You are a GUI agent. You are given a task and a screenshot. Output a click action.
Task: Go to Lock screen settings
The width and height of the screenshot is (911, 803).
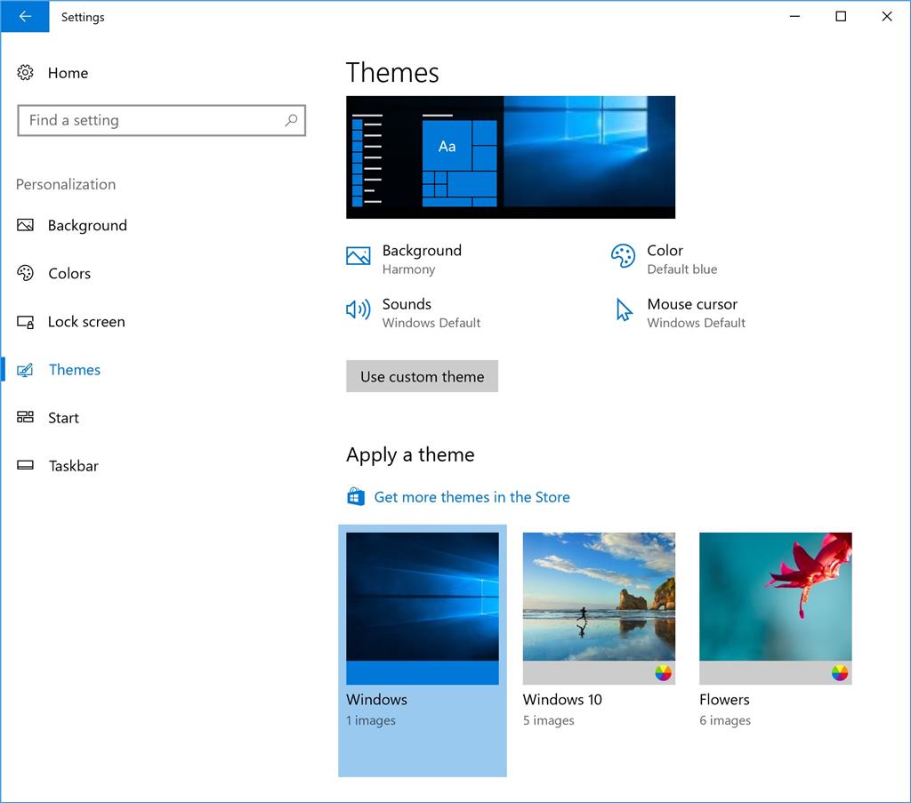(x=86, y=322)
